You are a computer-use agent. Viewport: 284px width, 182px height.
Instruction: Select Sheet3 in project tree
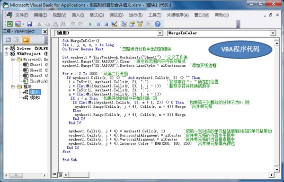coord(36,76)
